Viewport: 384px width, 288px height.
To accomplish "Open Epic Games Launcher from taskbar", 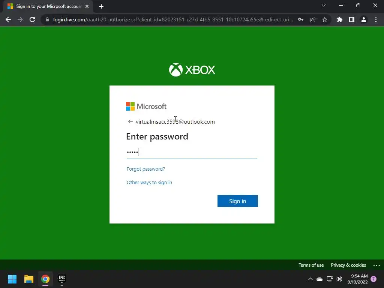I will pos(62,279).
